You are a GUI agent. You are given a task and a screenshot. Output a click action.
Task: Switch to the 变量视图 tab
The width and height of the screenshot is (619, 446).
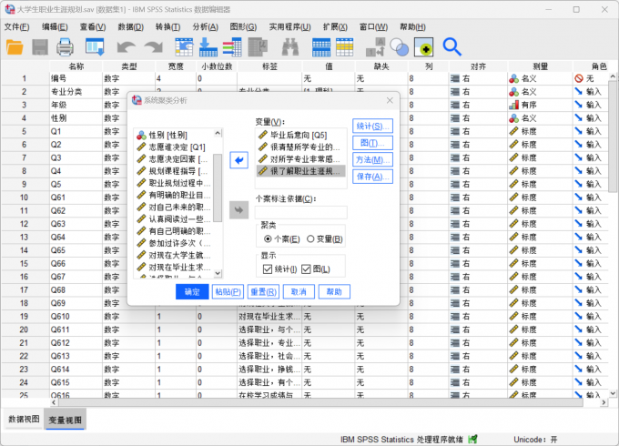[66, 420]
